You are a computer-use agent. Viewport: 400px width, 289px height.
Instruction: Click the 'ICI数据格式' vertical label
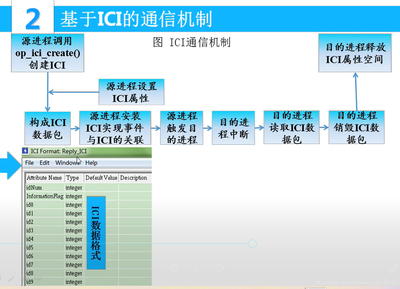(x=96, y=233)
